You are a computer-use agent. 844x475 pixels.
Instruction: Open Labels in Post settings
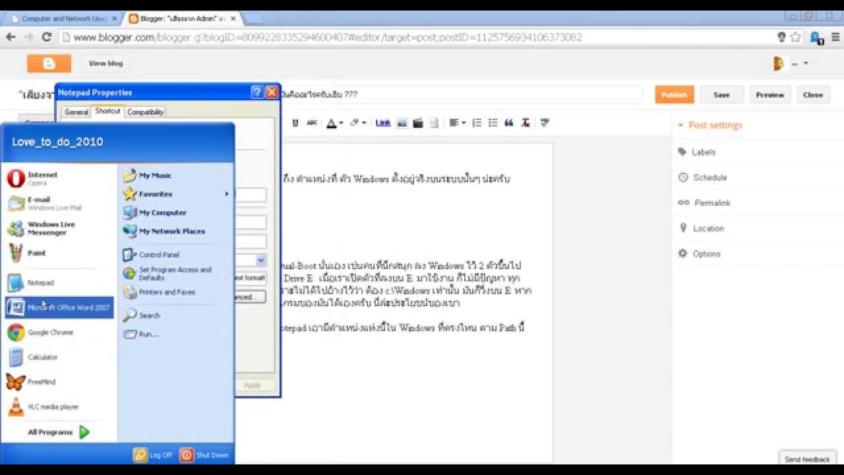[x=704, y=152]
